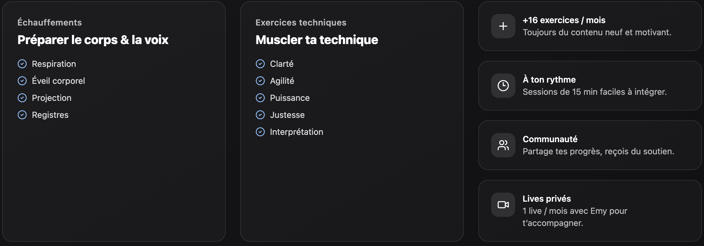The height and width of the screenshot is (246, 704).
Task: Click the check circle next to Agilité
Action: (260, 81)
